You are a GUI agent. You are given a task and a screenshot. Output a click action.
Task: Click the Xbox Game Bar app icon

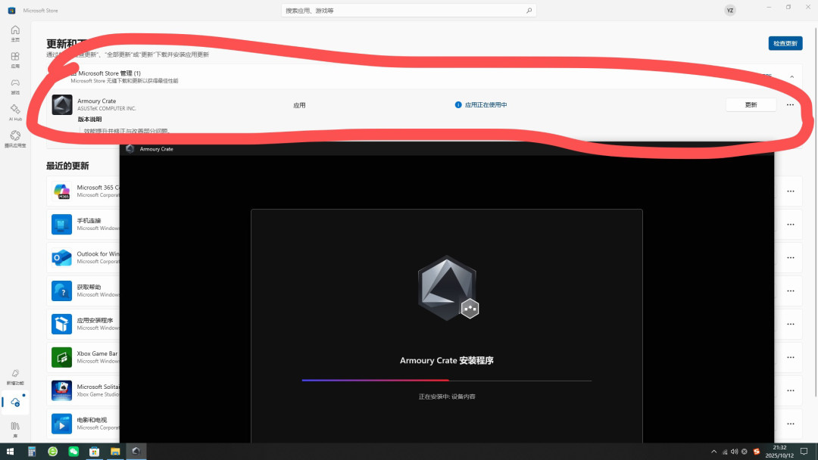[61, 357]
